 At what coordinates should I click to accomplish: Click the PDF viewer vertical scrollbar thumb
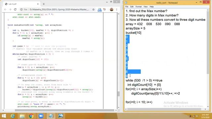(119, 94)
